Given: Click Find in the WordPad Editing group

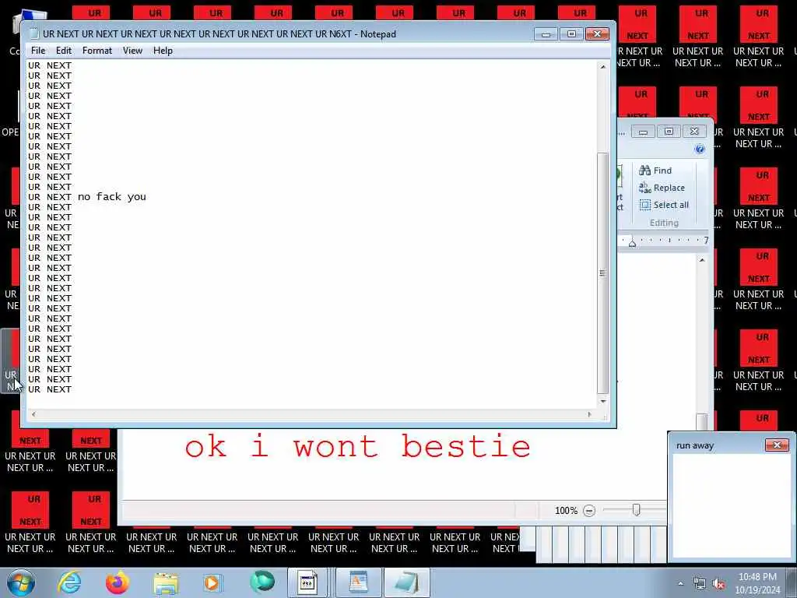Looking at the screenshot, I should pyautogui.click(x=655, y=171).
